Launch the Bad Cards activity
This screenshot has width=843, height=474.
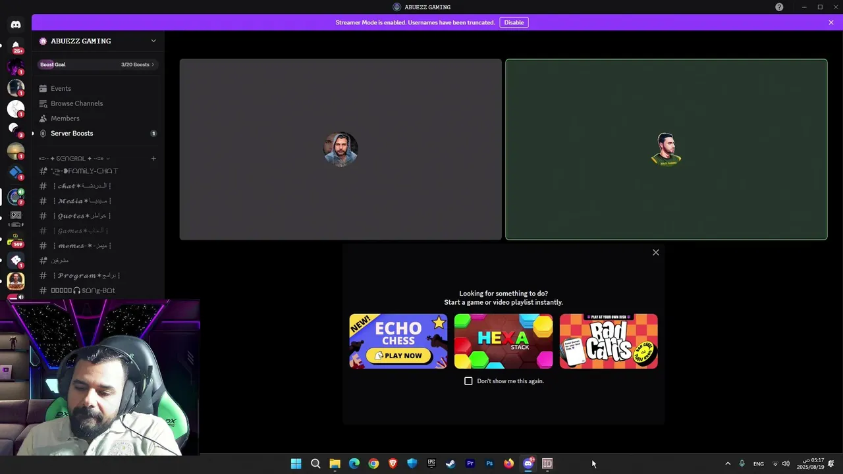[x=609, y=341]
